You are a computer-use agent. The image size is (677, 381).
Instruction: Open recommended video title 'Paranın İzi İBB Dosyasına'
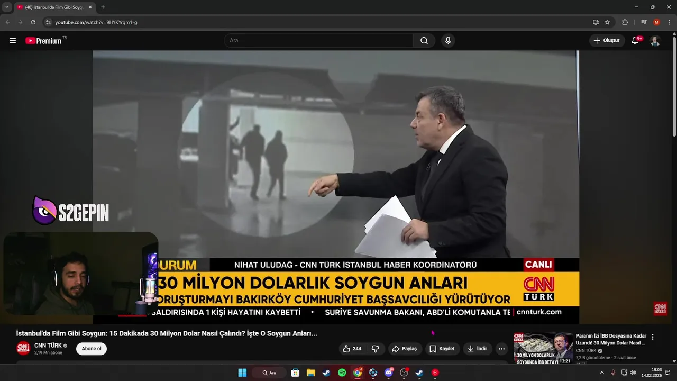tap(611, 339)
